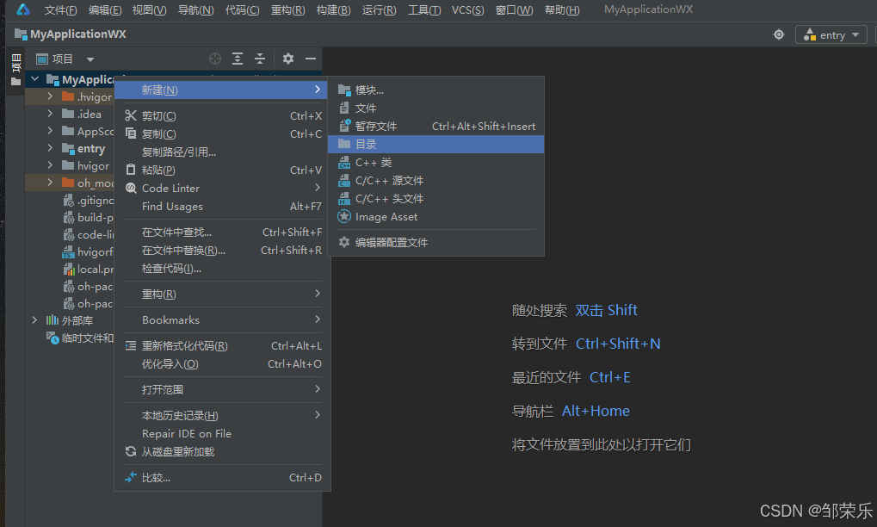877x527 pixels.
Task: Click the 外部库 library icon
Action: pyautogui.click(x=52, y=320)
